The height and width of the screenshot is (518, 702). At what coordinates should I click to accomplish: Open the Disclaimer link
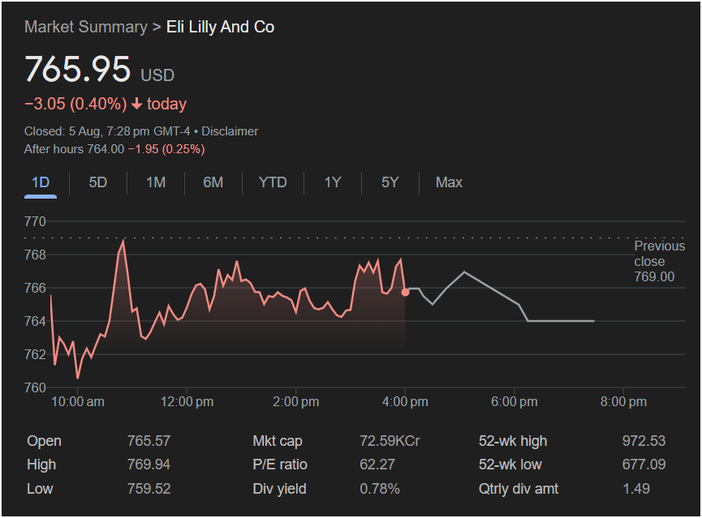[230, 131]
